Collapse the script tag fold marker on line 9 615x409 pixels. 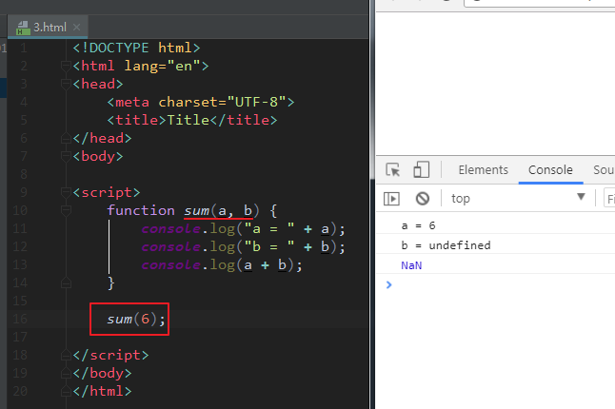pos(66,192)
